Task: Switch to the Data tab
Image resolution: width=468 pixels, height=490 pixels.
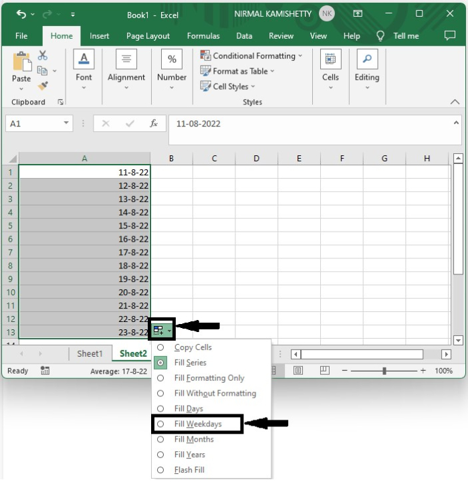Action: pyautogui.click(x=244, y=36)
